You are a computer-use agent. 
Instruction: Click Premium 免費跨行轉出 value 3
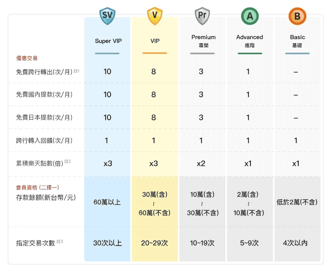[x=201, y=72]
